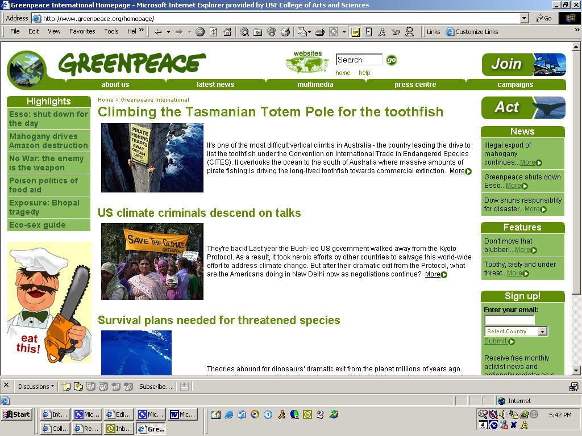The width and height of the screenshot is (582, 436).
Task: Open the Edit menu
Action: (x=34, y=31)
